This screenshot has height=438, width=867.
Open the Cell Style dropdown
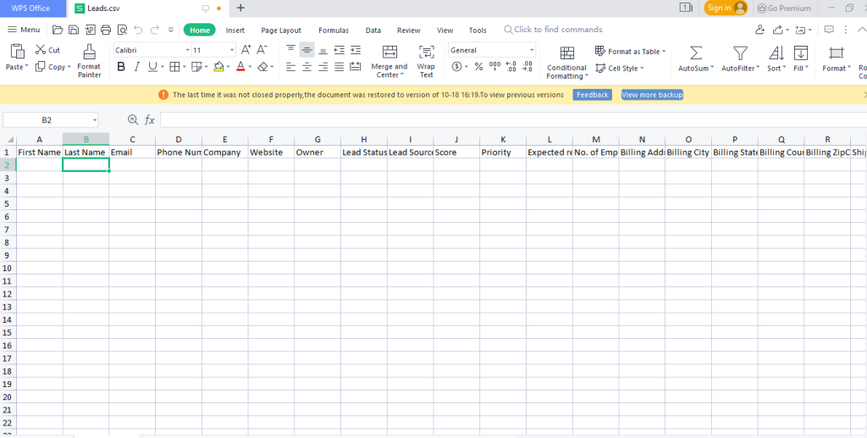pyautogui.click(x=642, y=69)
